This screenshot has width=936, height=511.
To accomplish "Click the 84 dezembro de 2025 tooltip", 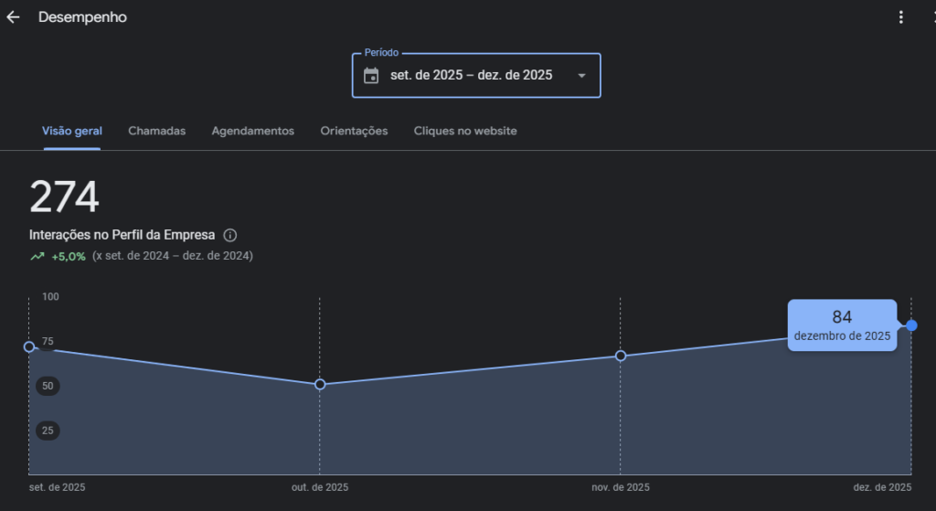I will pyautogui.click(x=842, y=325).
